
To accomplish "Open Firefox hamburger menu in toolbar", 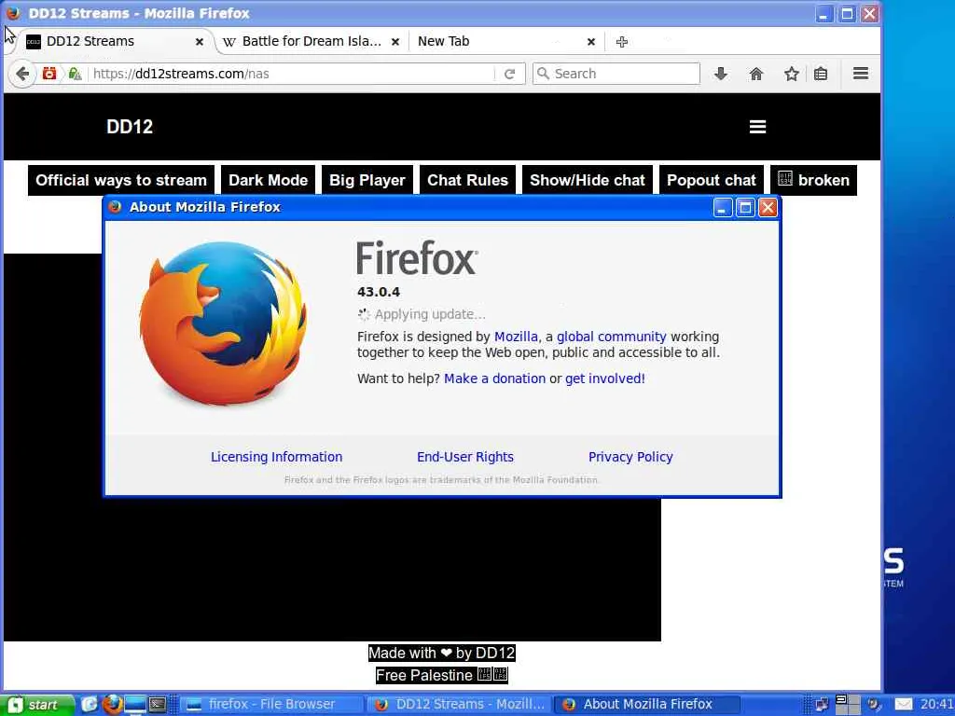I will [x=861, y=74].
